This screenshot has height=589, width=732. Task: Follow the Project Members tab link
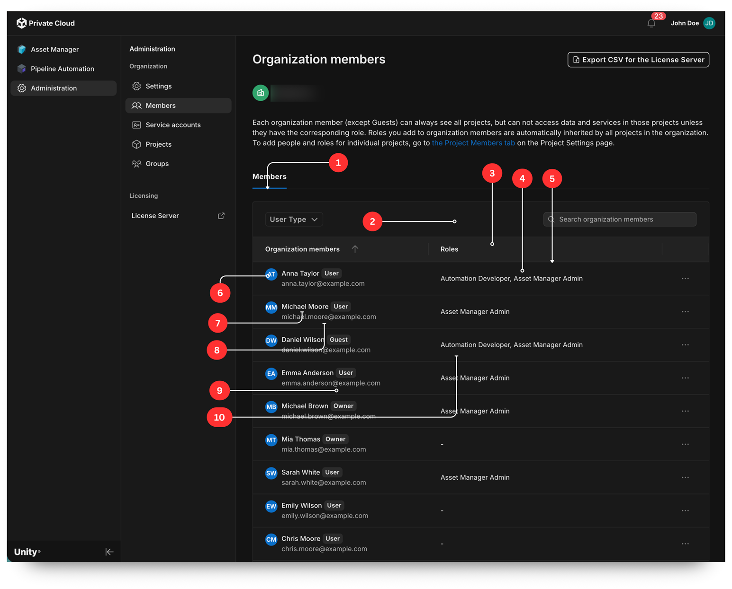click(x=473, y=143)
